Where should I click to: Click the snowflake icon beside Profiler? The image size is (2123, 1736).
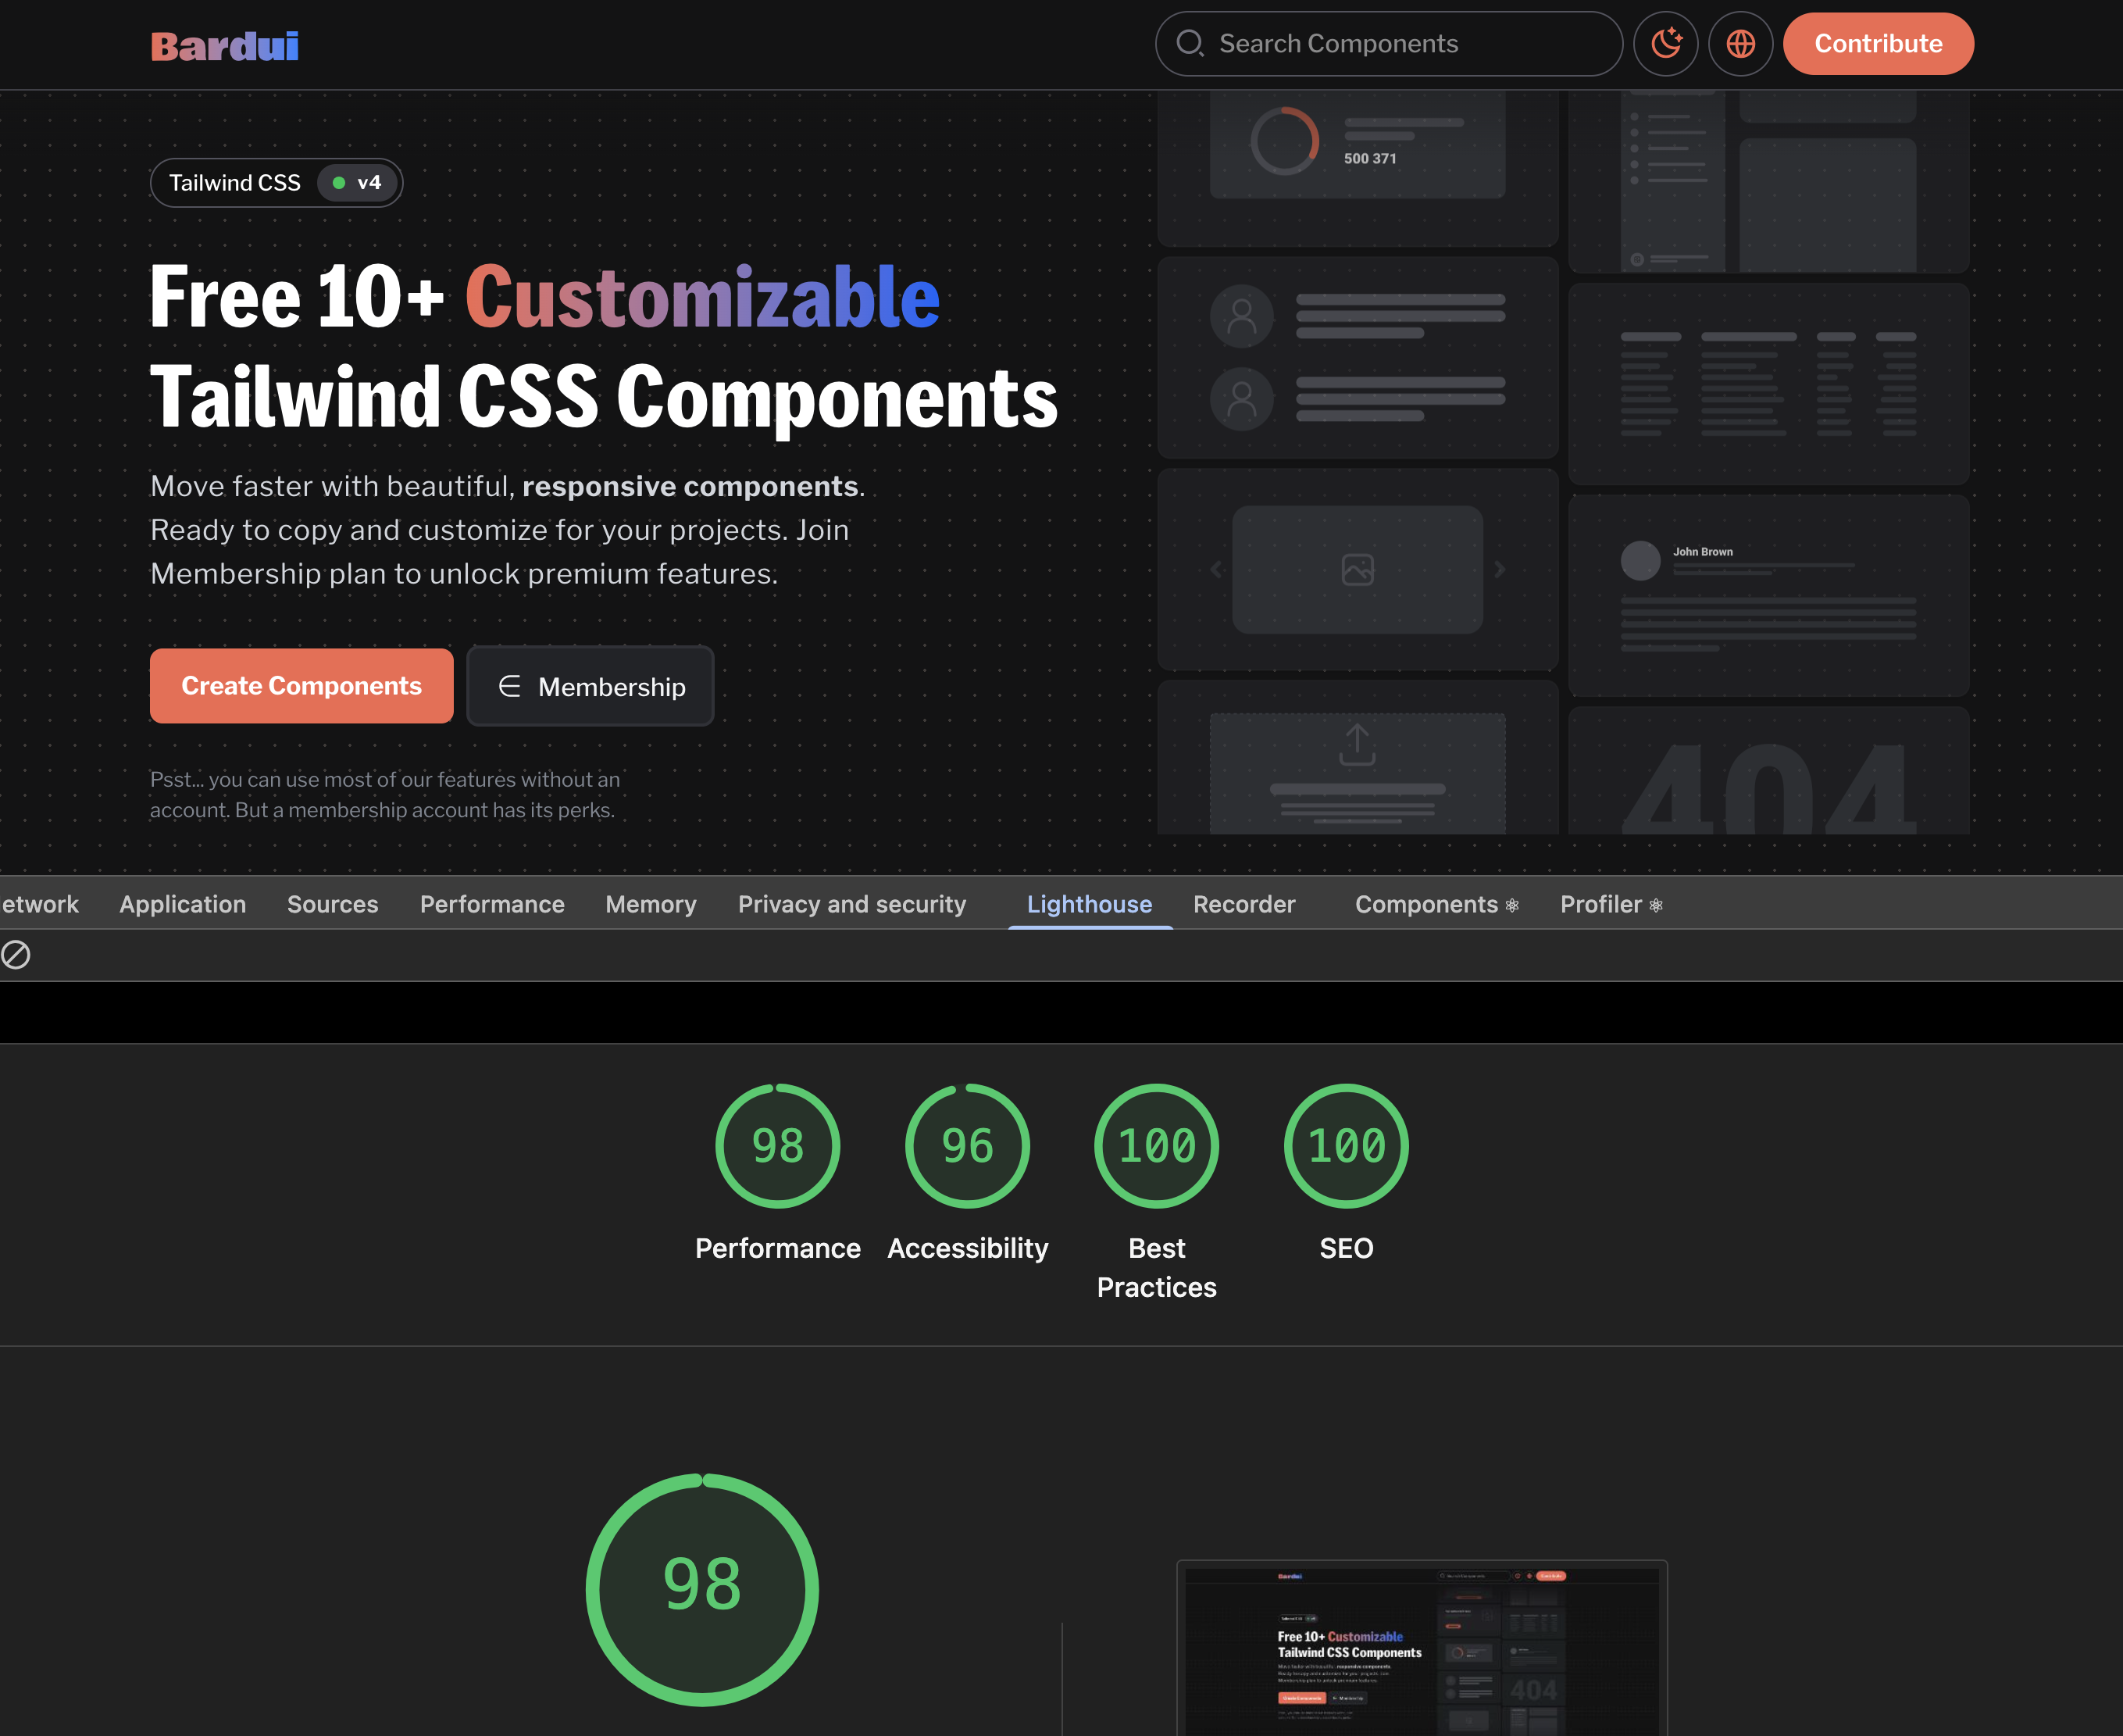point(1656,905)
